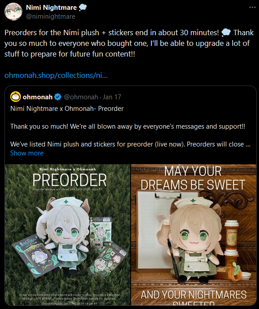Click the main post body text
Viewport: 259px width, 309px height.
(129, 43)
